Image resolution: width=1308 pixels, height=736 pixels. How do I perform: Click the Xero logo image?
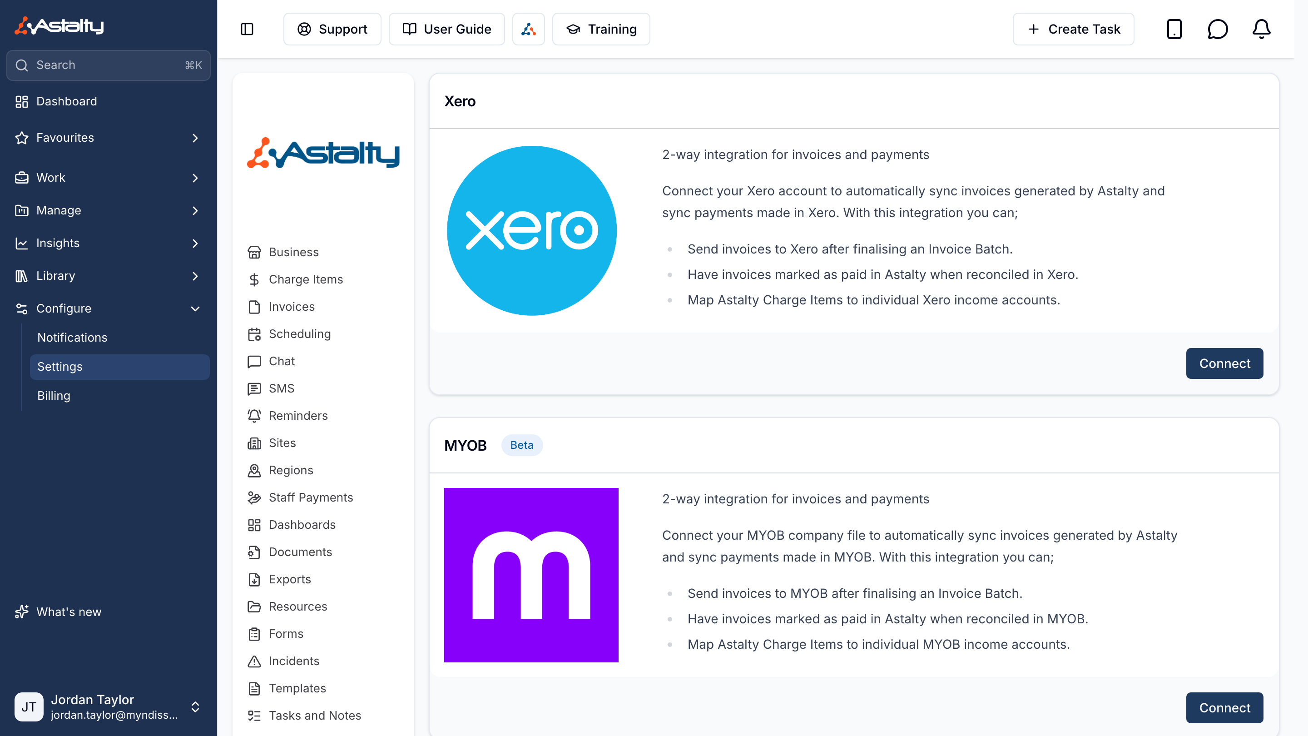pos(531,231)
